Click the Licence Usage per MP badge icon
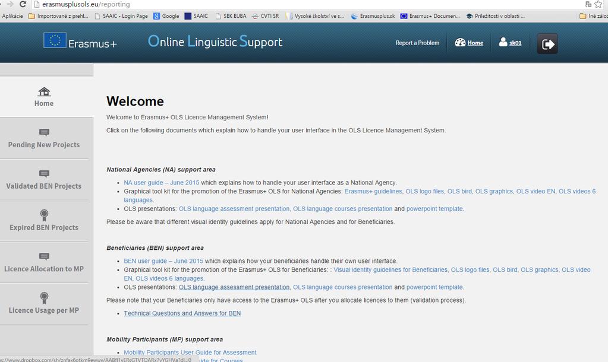This screenshot has height=362, width=608. (x=44, y=298)
